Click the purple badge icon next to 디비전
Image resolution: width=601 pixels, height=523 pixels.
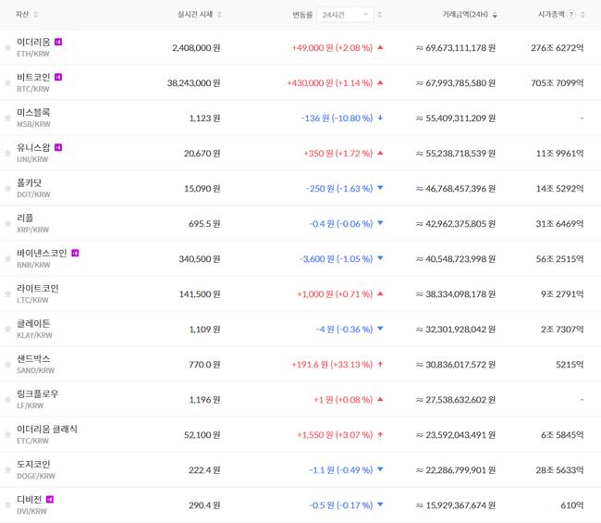point(50,499)
